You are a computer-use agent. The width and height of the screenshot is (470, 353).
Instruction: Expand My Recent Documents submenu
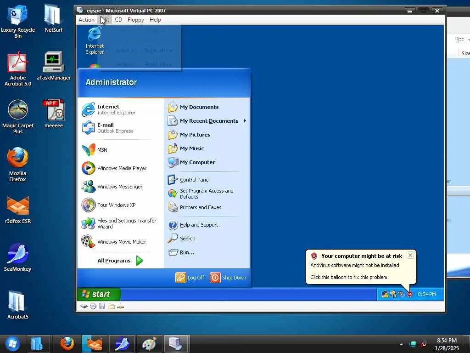[207, 121]
